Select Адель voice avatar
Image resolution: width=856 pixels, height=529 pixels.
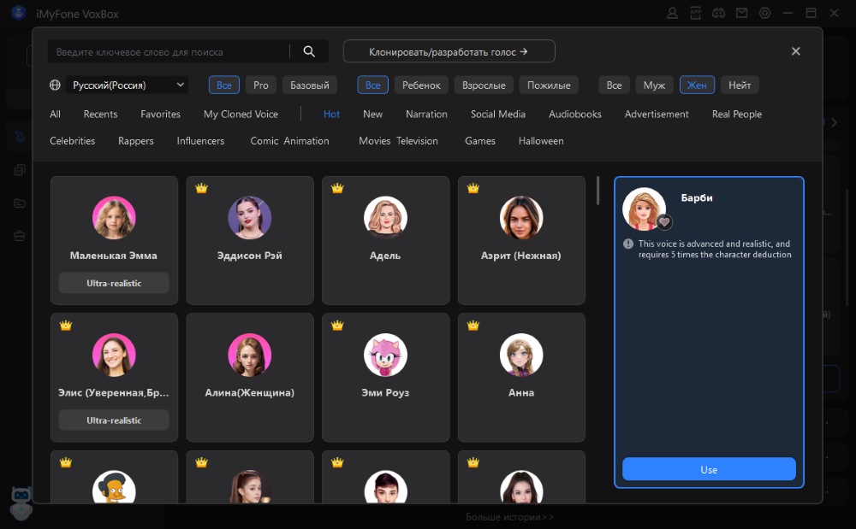[385, 218]
